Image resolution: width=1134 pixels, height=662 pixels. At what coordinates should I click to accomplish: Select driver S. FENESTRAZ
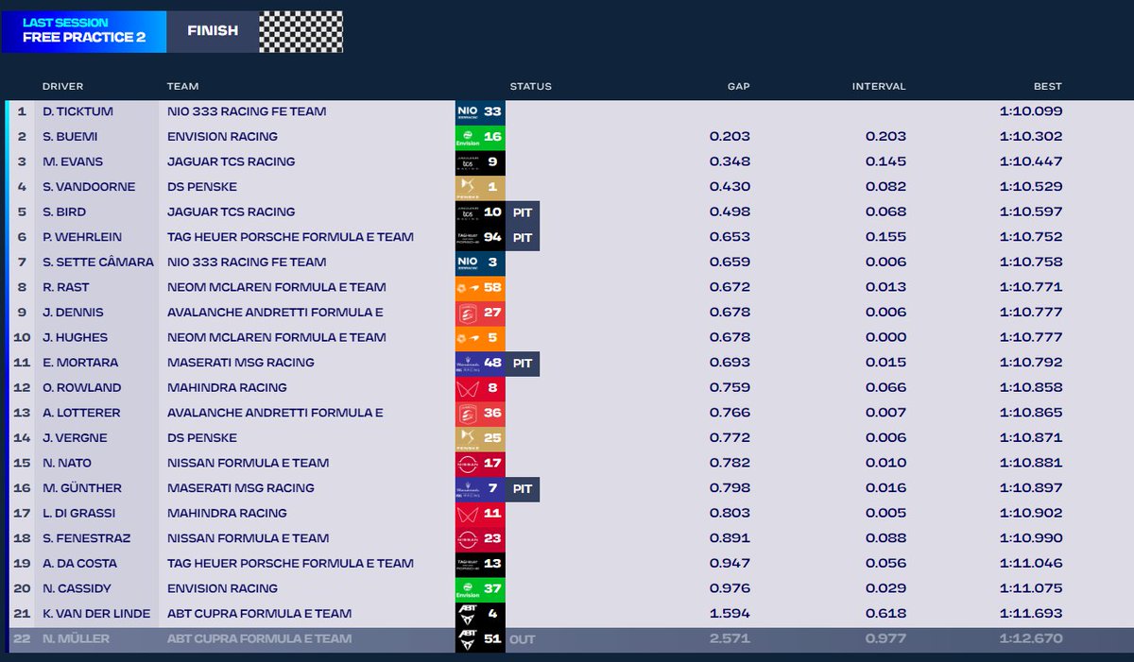coord(86,538)
